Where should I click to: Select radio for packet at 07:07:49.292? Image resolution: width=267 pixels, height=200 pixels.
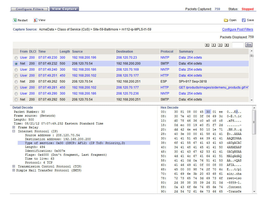16,100
